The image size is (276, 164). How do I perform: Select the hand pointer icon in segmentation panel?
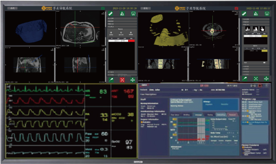pyautogui.click(x=262, y=29)
